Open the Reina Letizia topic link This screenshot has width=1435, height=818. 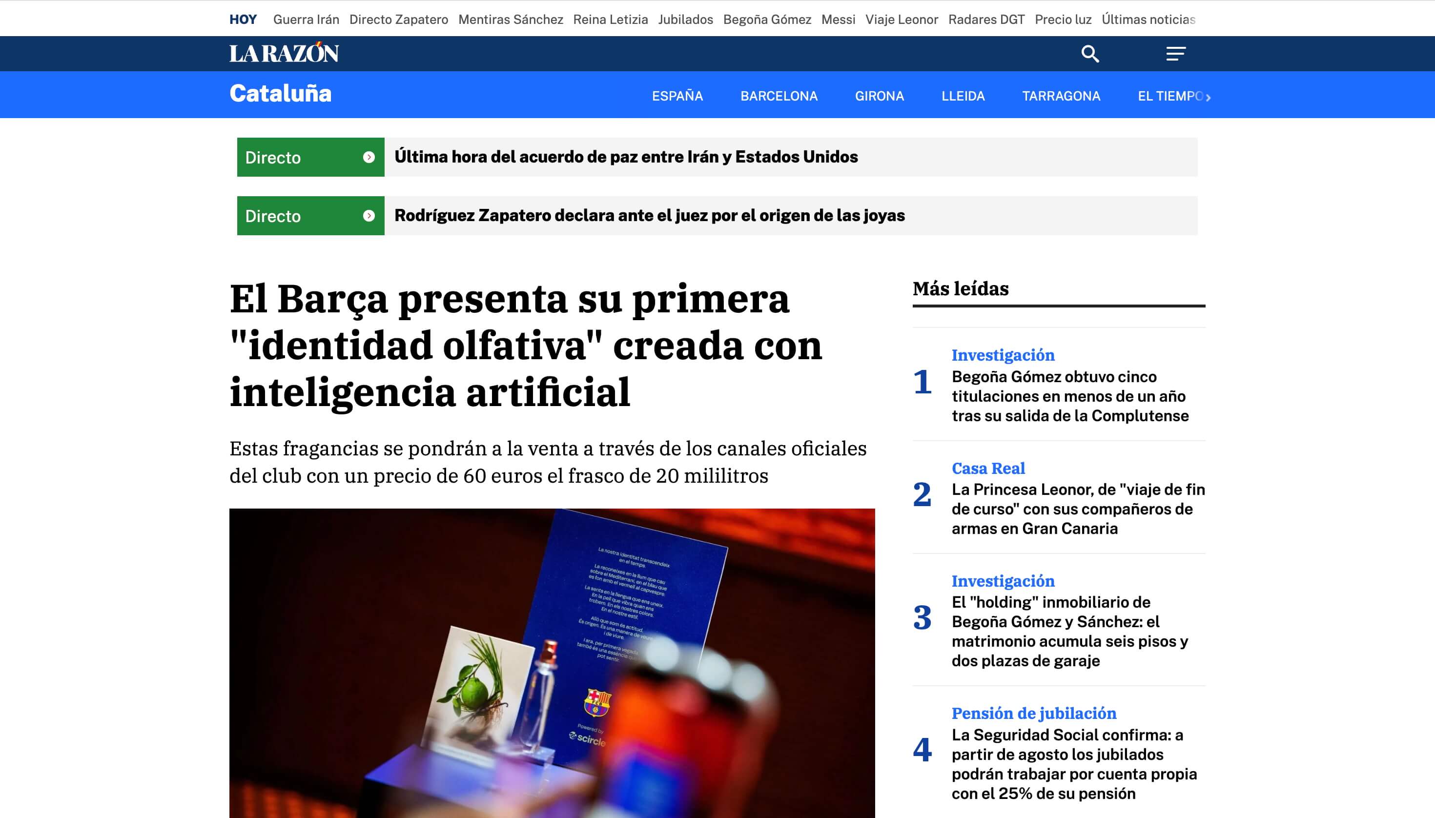[x=611, y=20]
